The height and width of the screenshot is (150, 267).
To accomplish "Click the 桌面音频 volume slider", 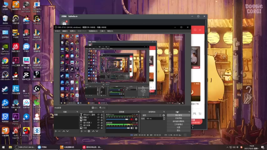I will click(118, 128).
